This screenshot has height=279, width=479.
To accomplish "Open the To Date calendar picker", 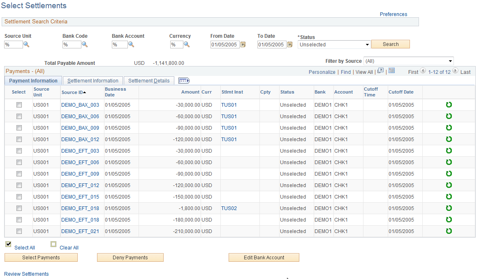I will 290,44.
